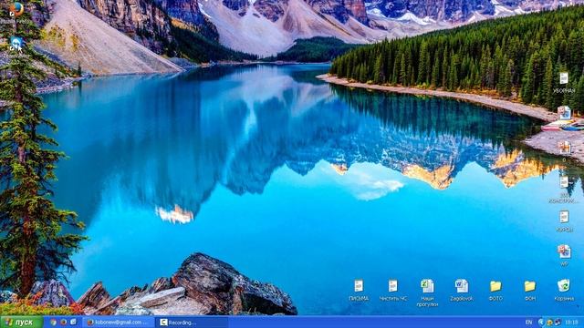Click the EN language indicator in tray
584x328 pixels.
coord(528,323)
